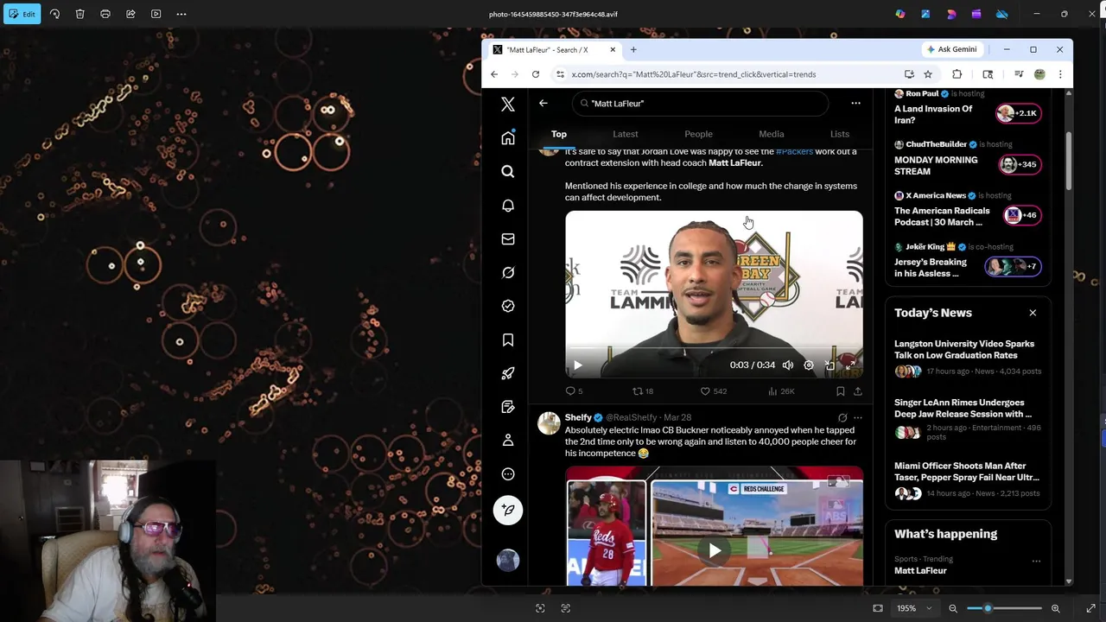Open search options ellipsis beside search field
The height and width of the screenshot is (622, 1106).
pyautogui.click(x=855, y=104)
